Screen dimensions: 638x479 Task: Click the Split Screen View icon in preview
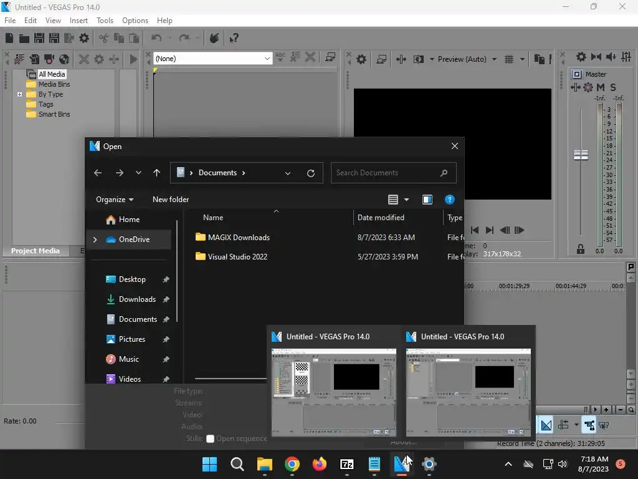418,59
